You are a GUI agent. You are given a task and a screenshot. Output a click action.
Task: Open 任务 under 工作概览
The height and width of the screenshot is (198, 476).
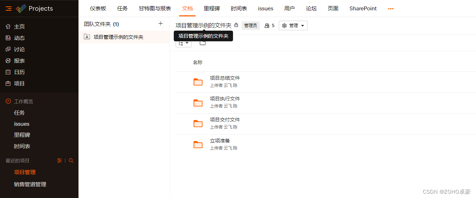pyautogui.click(x=19, y=113)
